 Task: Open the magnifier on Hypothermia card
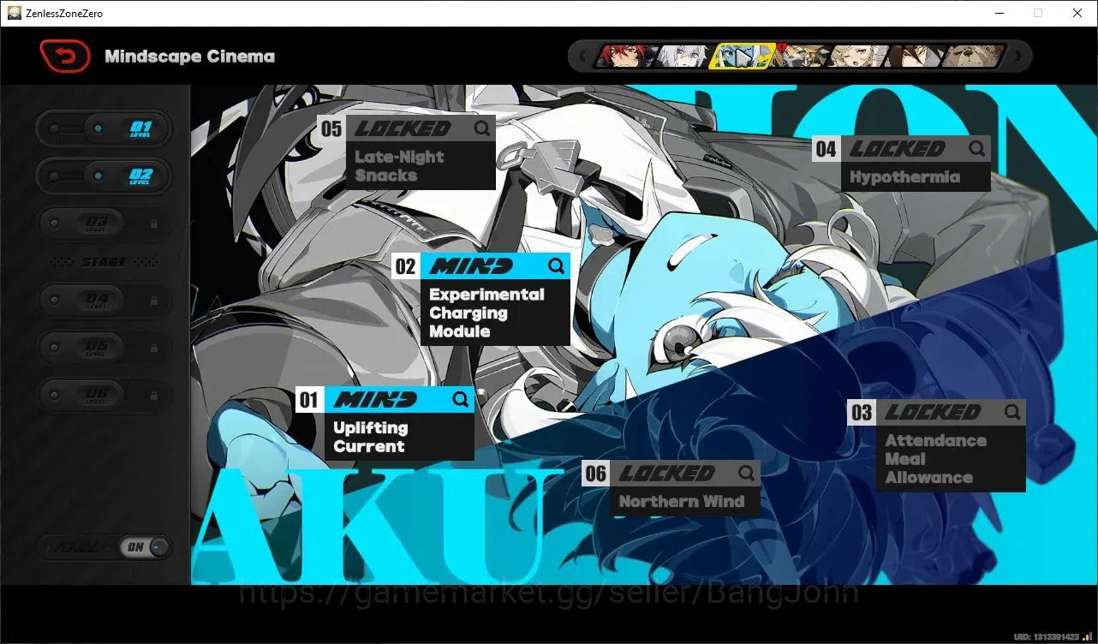coord(977,149)
